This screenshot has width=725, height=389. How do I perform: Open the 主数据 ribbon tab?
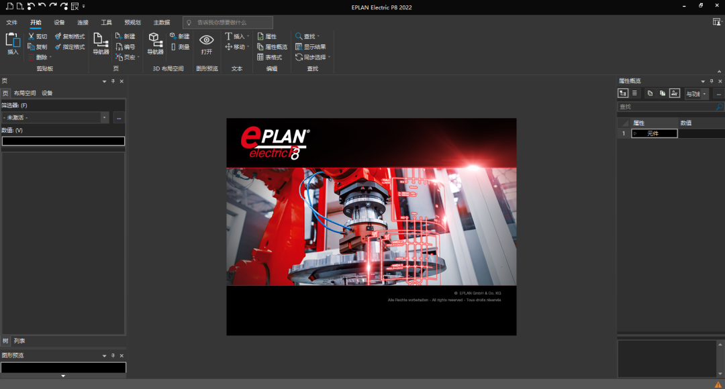tap(160, 22)
